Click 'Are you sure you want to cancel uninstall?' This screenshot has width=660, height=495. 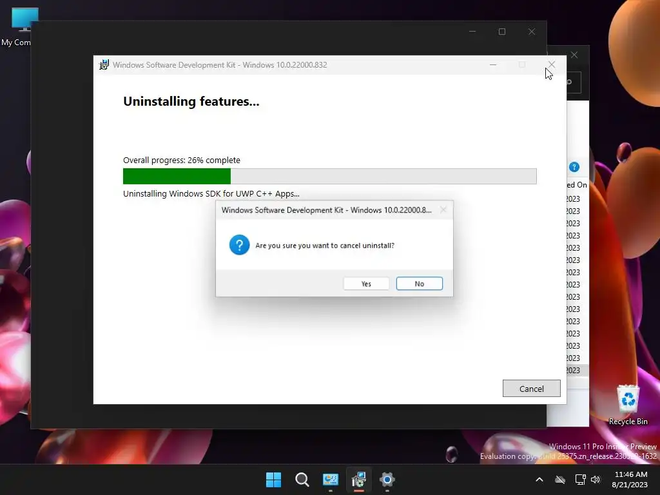click(x=325, y=246)
